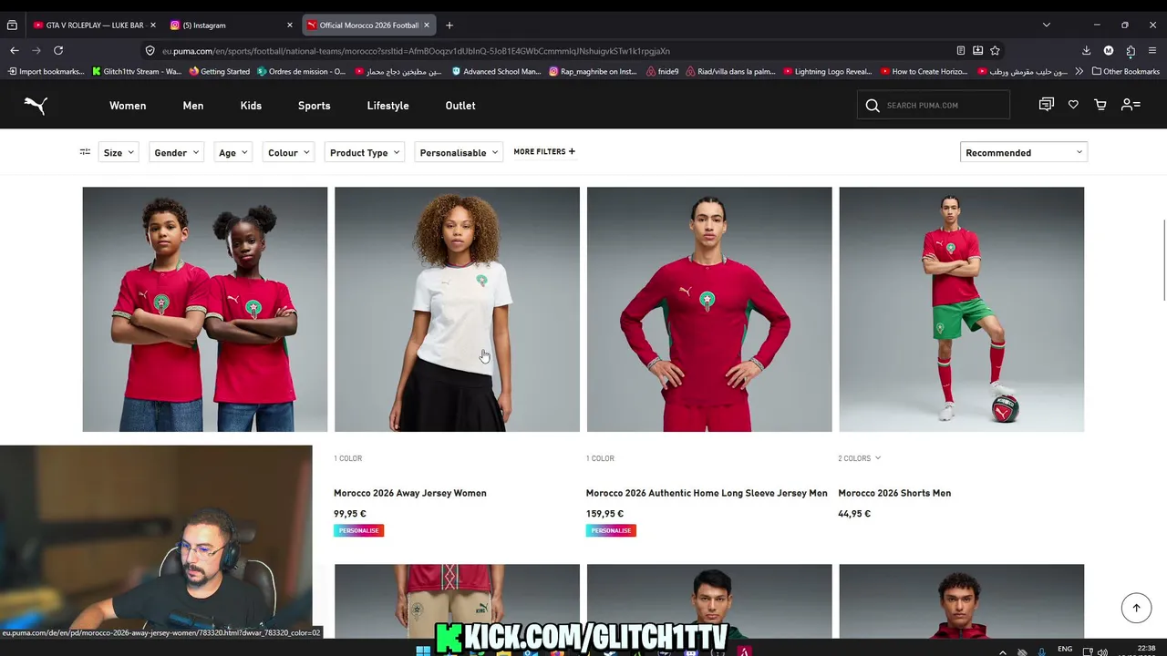Screen dimensions: 1167x656
Task: Expand the 2 COLORS option for Shorts
Action: [860, 458]
